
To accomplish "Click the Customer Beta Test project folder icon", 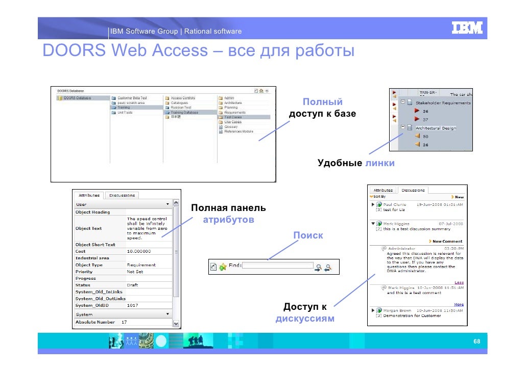I will pyautogui.click(x=114, y=98).
